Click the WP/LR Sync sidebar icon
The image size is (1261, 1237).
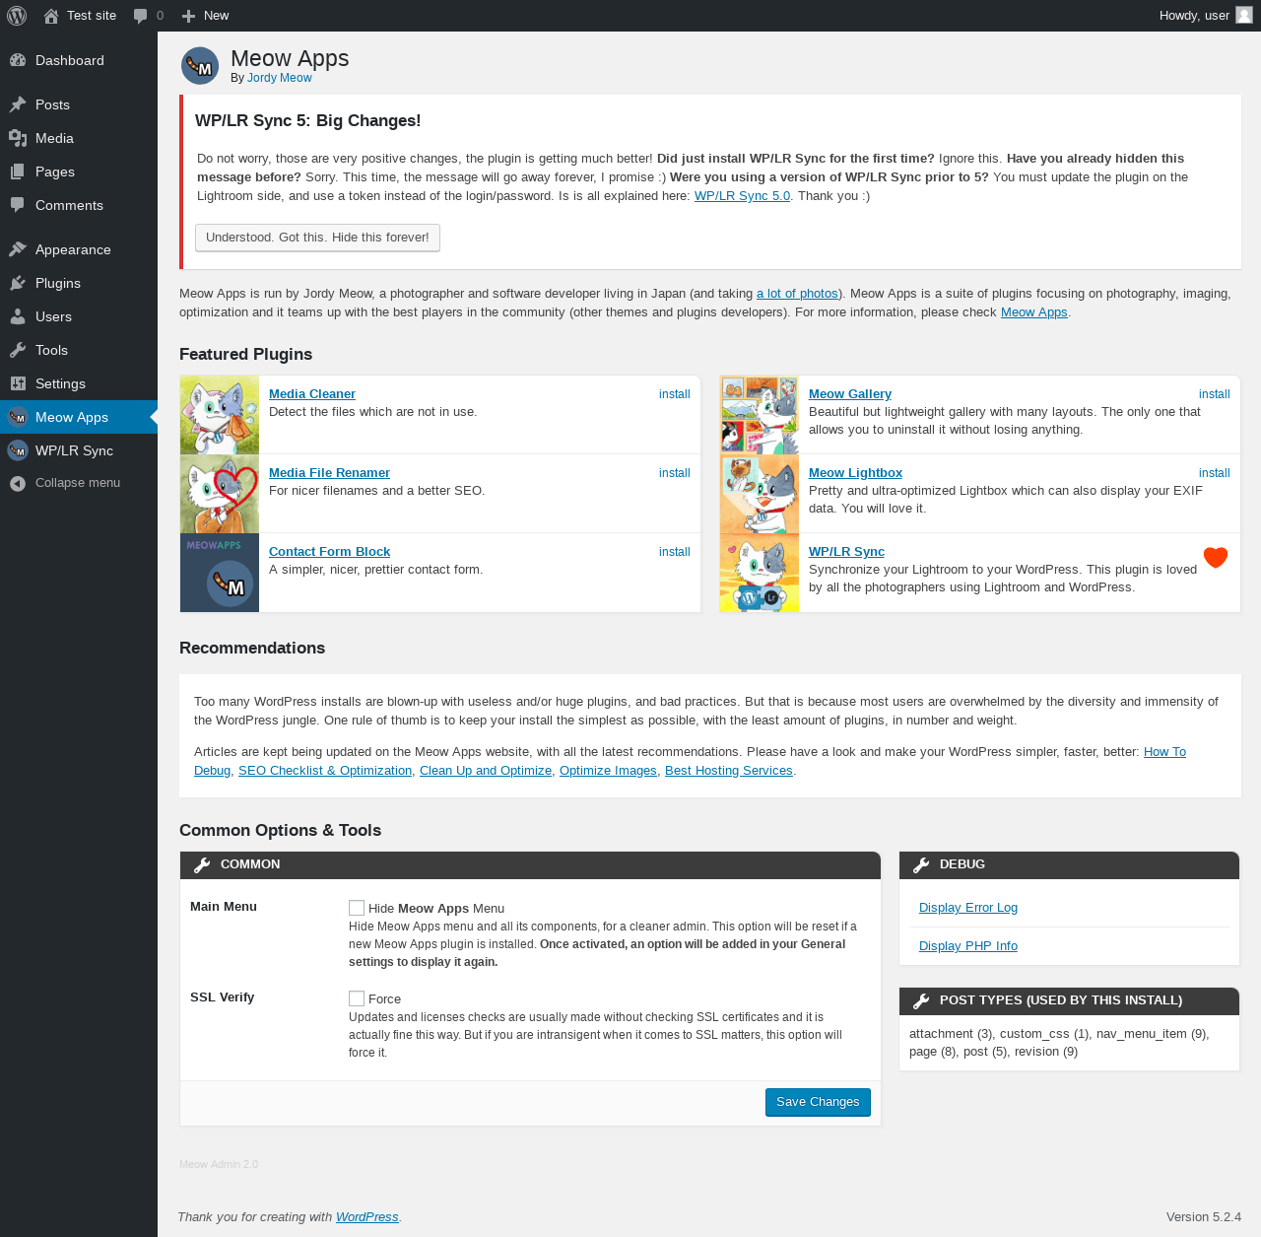click(x=18, y=450)
